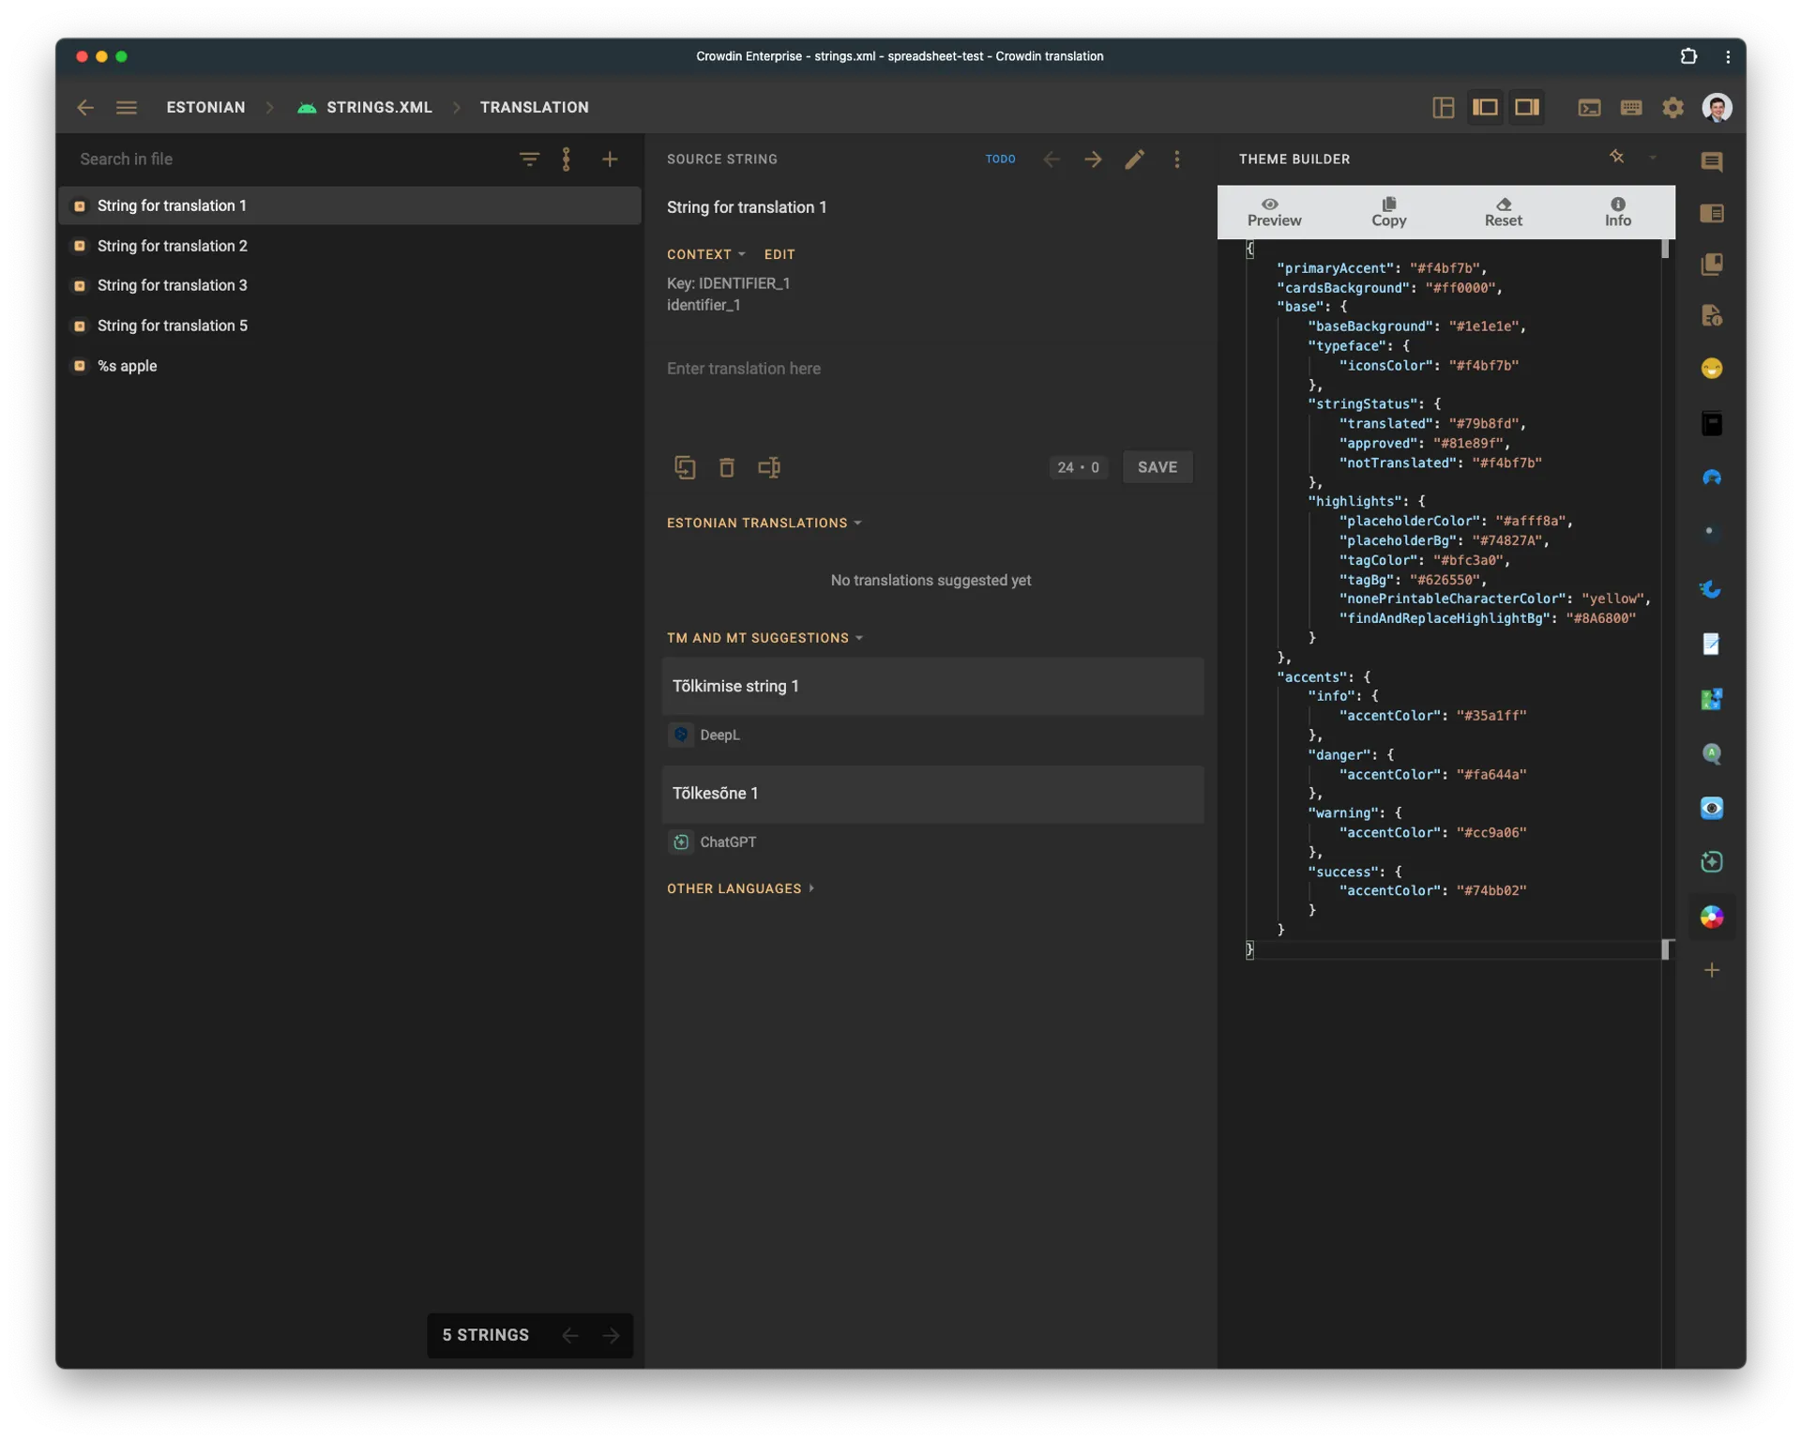Click the Reset button in Theme Builder

(x=1503, y=210)
